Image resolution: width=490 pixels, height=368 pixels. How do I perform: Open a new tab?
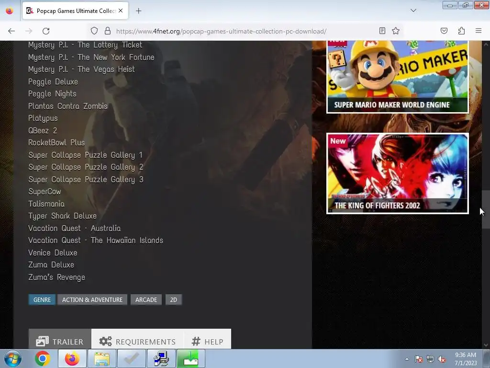click(138, 11)
